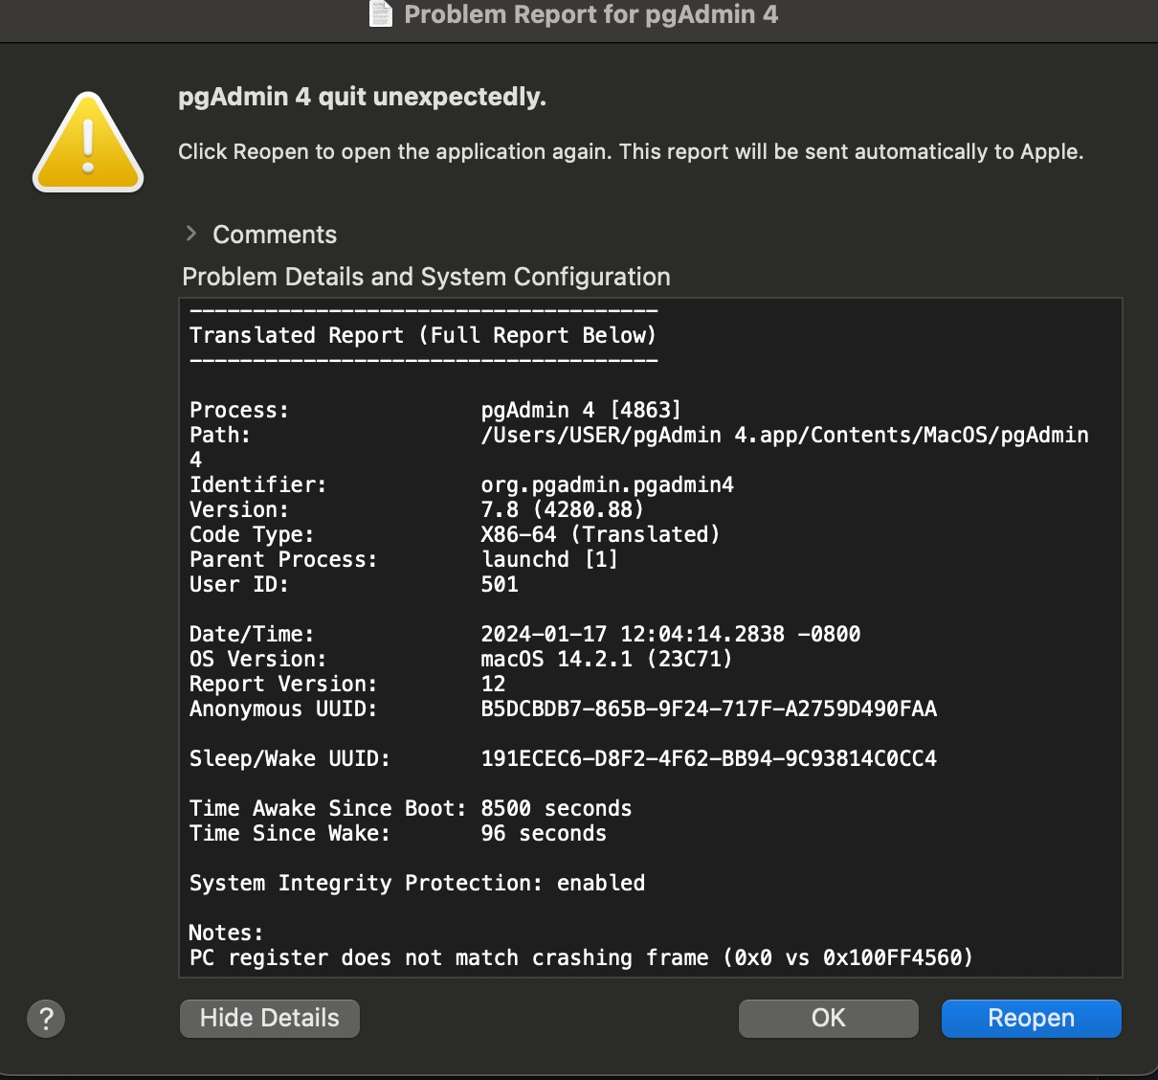The image size is (1158, 1080).
Task: Dismiss the dialog with OK
Action: (x=828, y=1018)
